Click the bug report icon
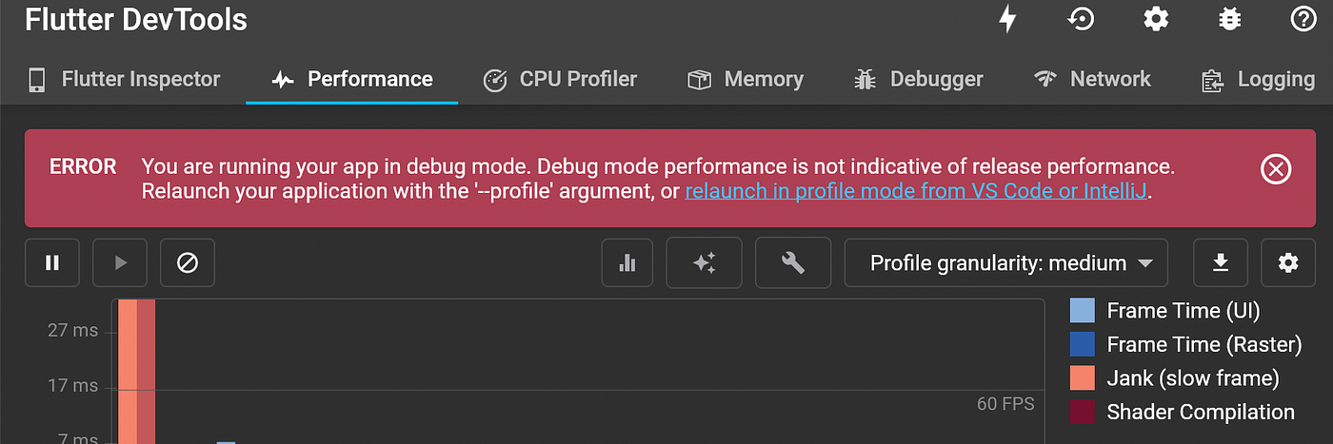Image resolution: width=1333 pixels, height=444 pixels. tap(1228, 19)
